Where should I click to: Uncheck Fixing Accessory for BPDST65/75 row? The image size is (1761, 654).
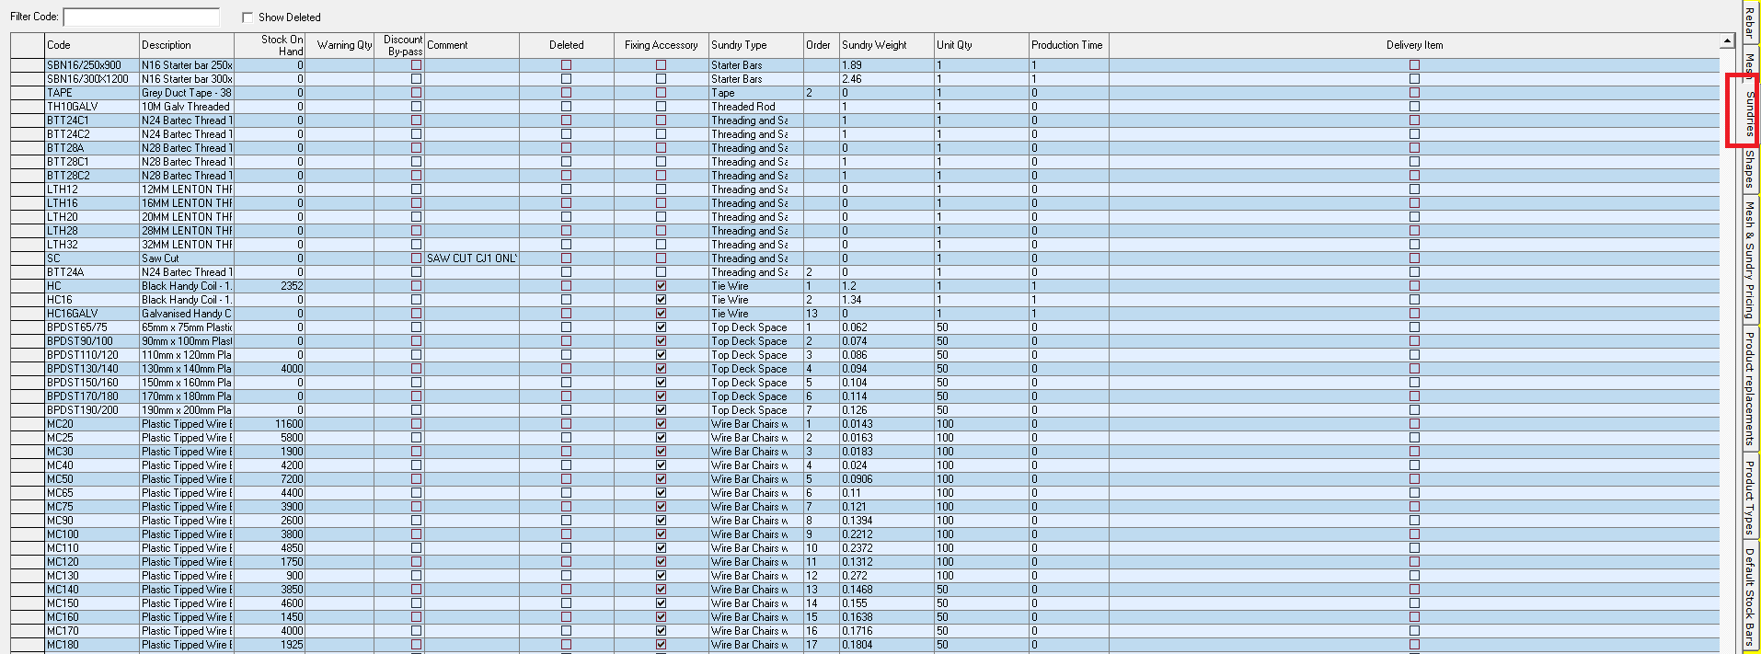point(661,327)
